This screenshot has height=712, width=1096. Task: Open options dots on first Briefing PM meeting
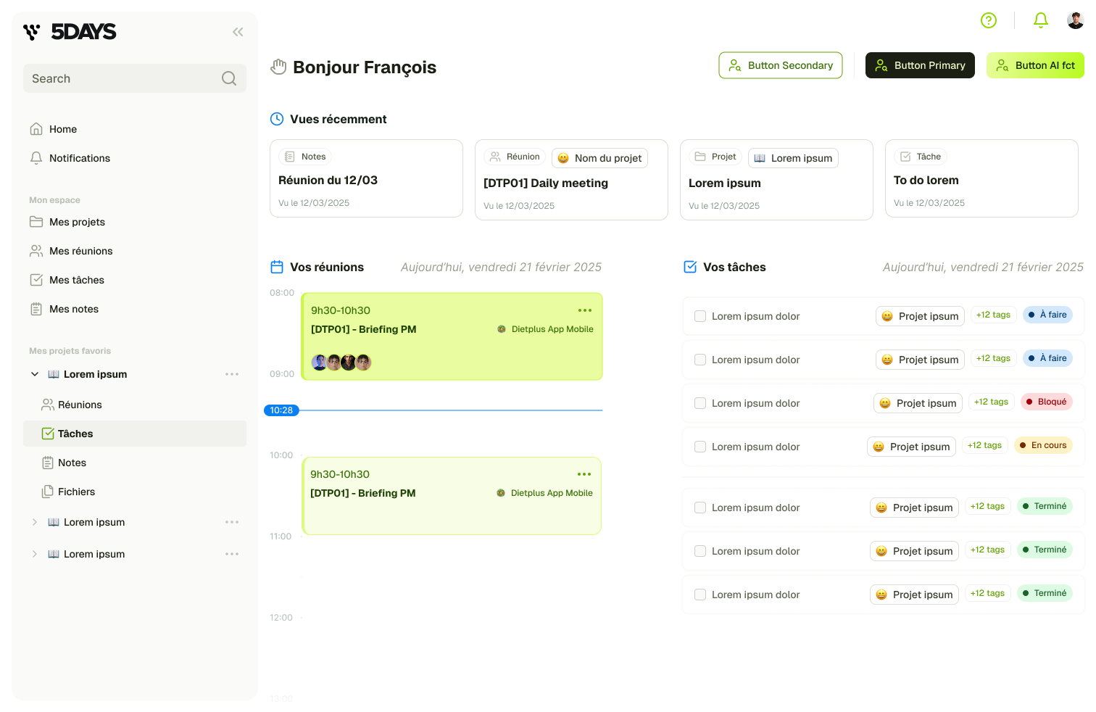coord(585,310)
